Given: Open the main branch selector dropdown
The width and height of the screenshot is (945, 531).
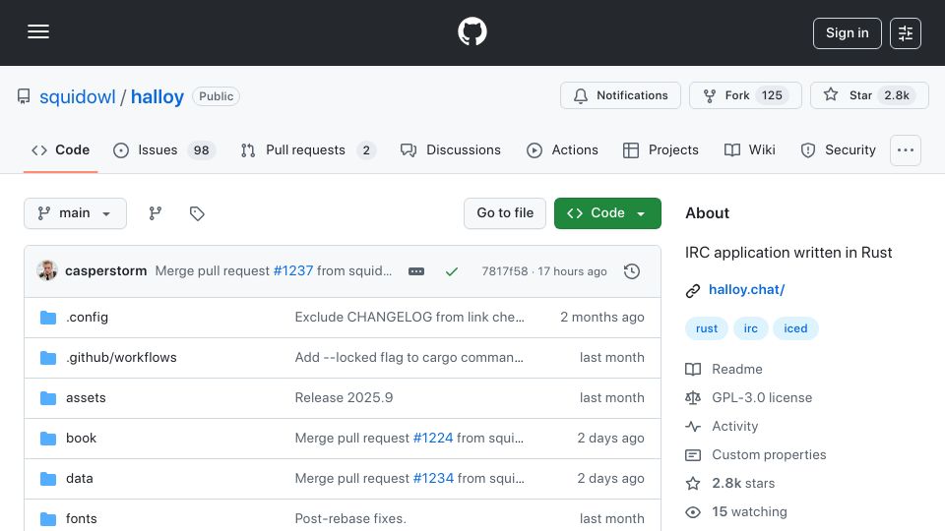Looking at the screenshot, I should pyautogui.click(x=76, y=213).
